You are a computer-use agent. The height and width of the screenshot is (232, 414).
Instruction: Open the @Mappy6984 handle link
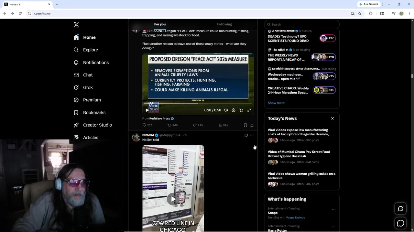pos(170,135)
